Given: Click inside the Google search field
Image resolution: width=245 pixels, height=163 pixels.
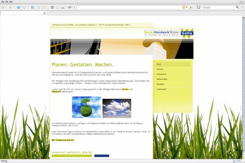Looking at the screenshot, I should pos(219,7).
